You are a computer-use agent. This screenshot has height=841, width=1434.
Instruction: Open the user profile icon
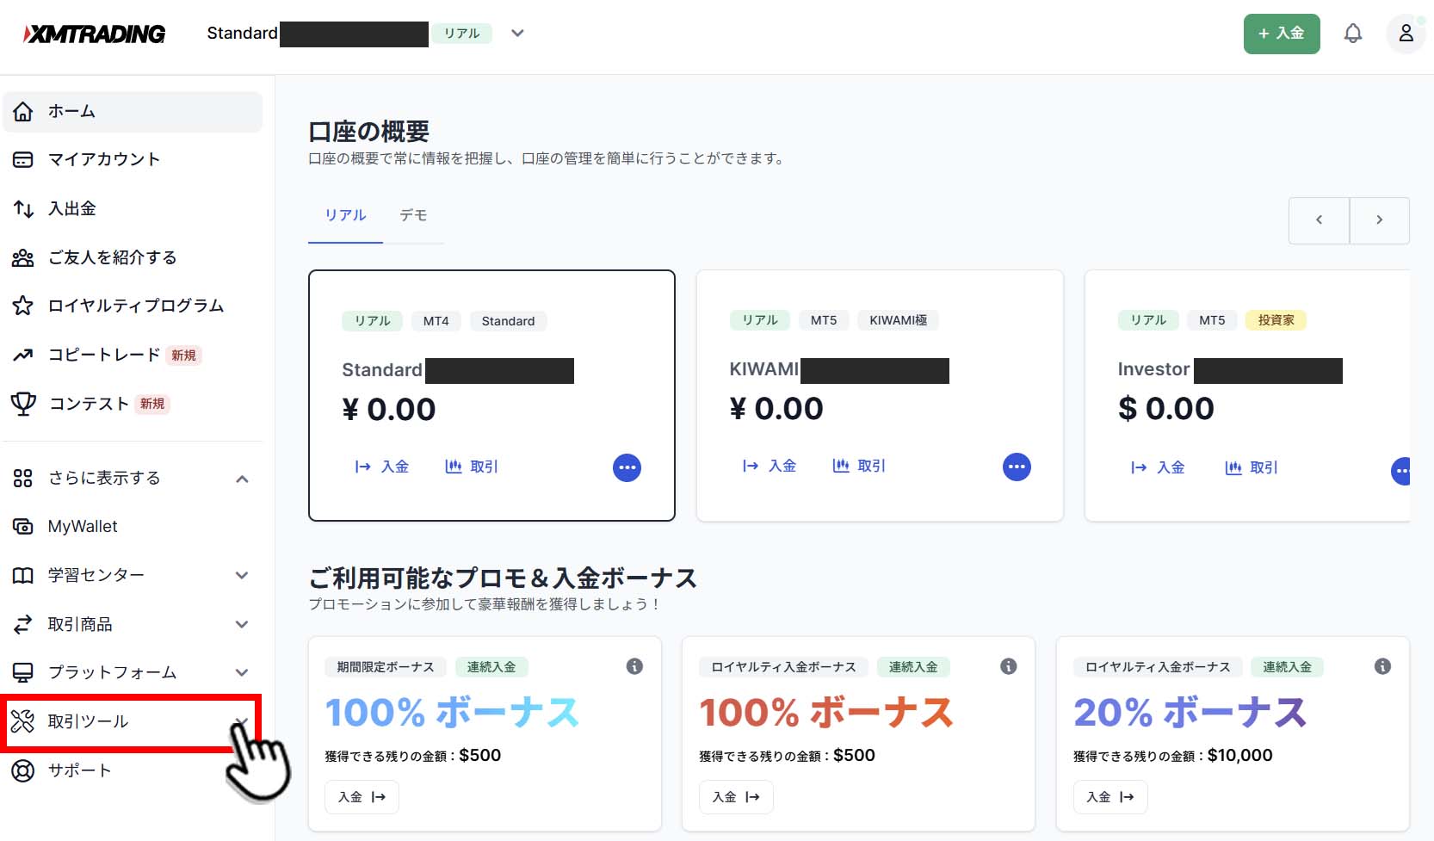click(1406, 34)
